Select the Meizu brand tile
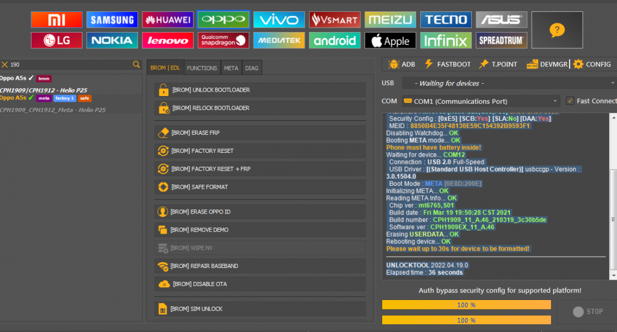The image size is (617, 332). click(x=390, y=19)
